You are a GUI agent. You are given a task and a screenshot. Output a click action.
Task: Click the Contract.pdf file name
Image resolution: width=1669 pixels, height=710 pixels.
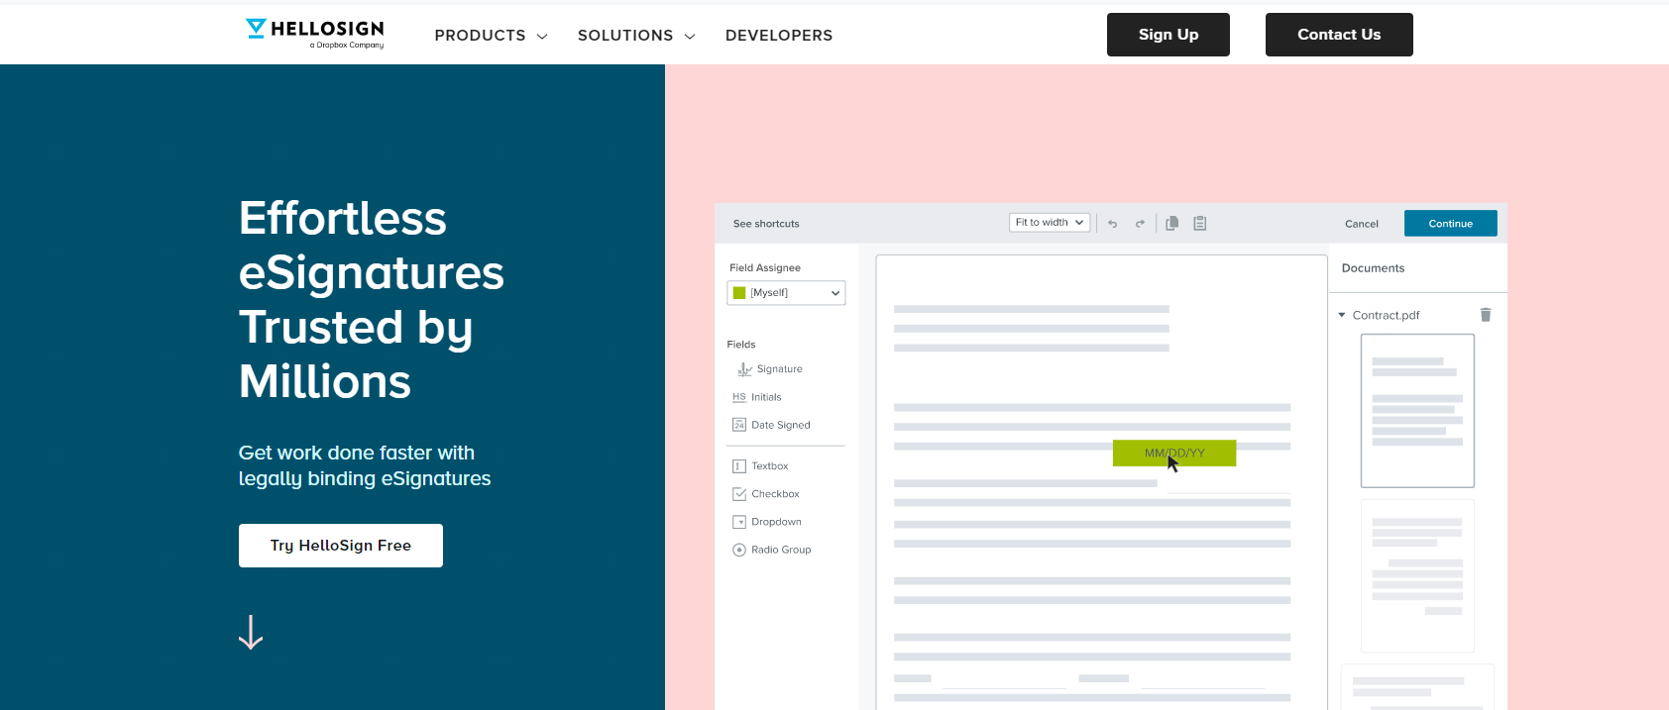coord(1386,316)
